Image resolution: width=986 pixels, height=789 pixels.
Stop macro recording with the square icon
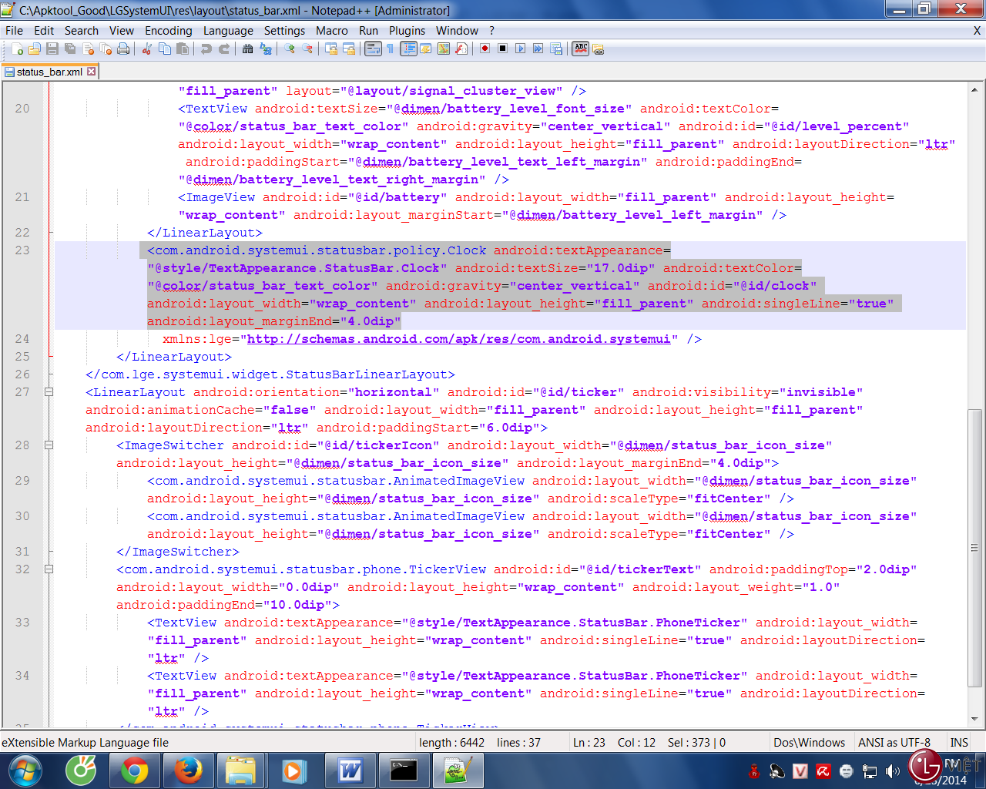502,49
